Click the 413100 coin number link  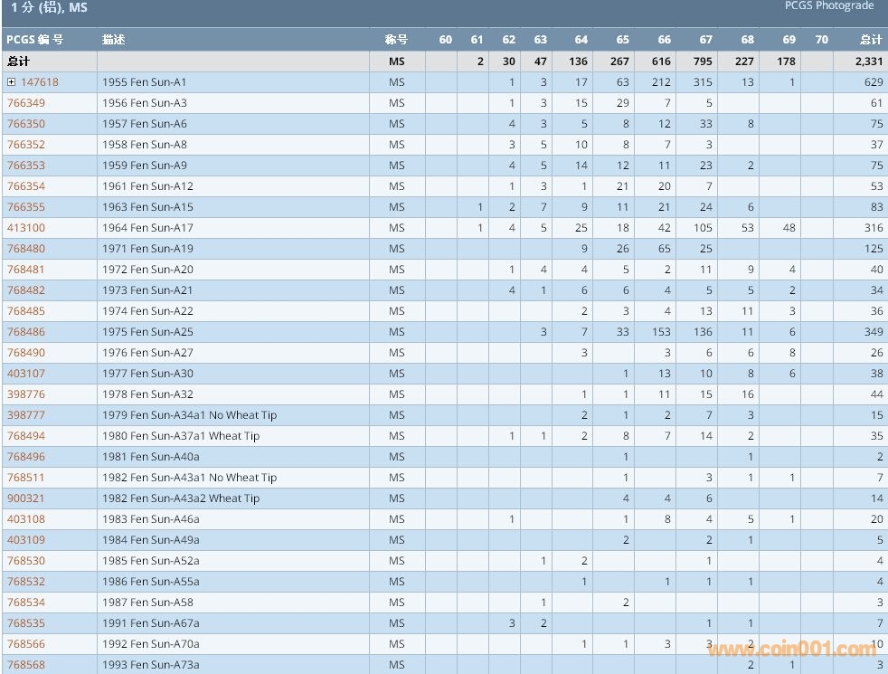pyautogui.click(x=26, y=228)
